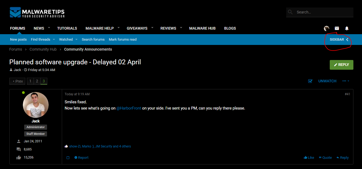Open Jack's profile picture
The height and width of the screenshot is (169, 362).
(x=36, y=105)
